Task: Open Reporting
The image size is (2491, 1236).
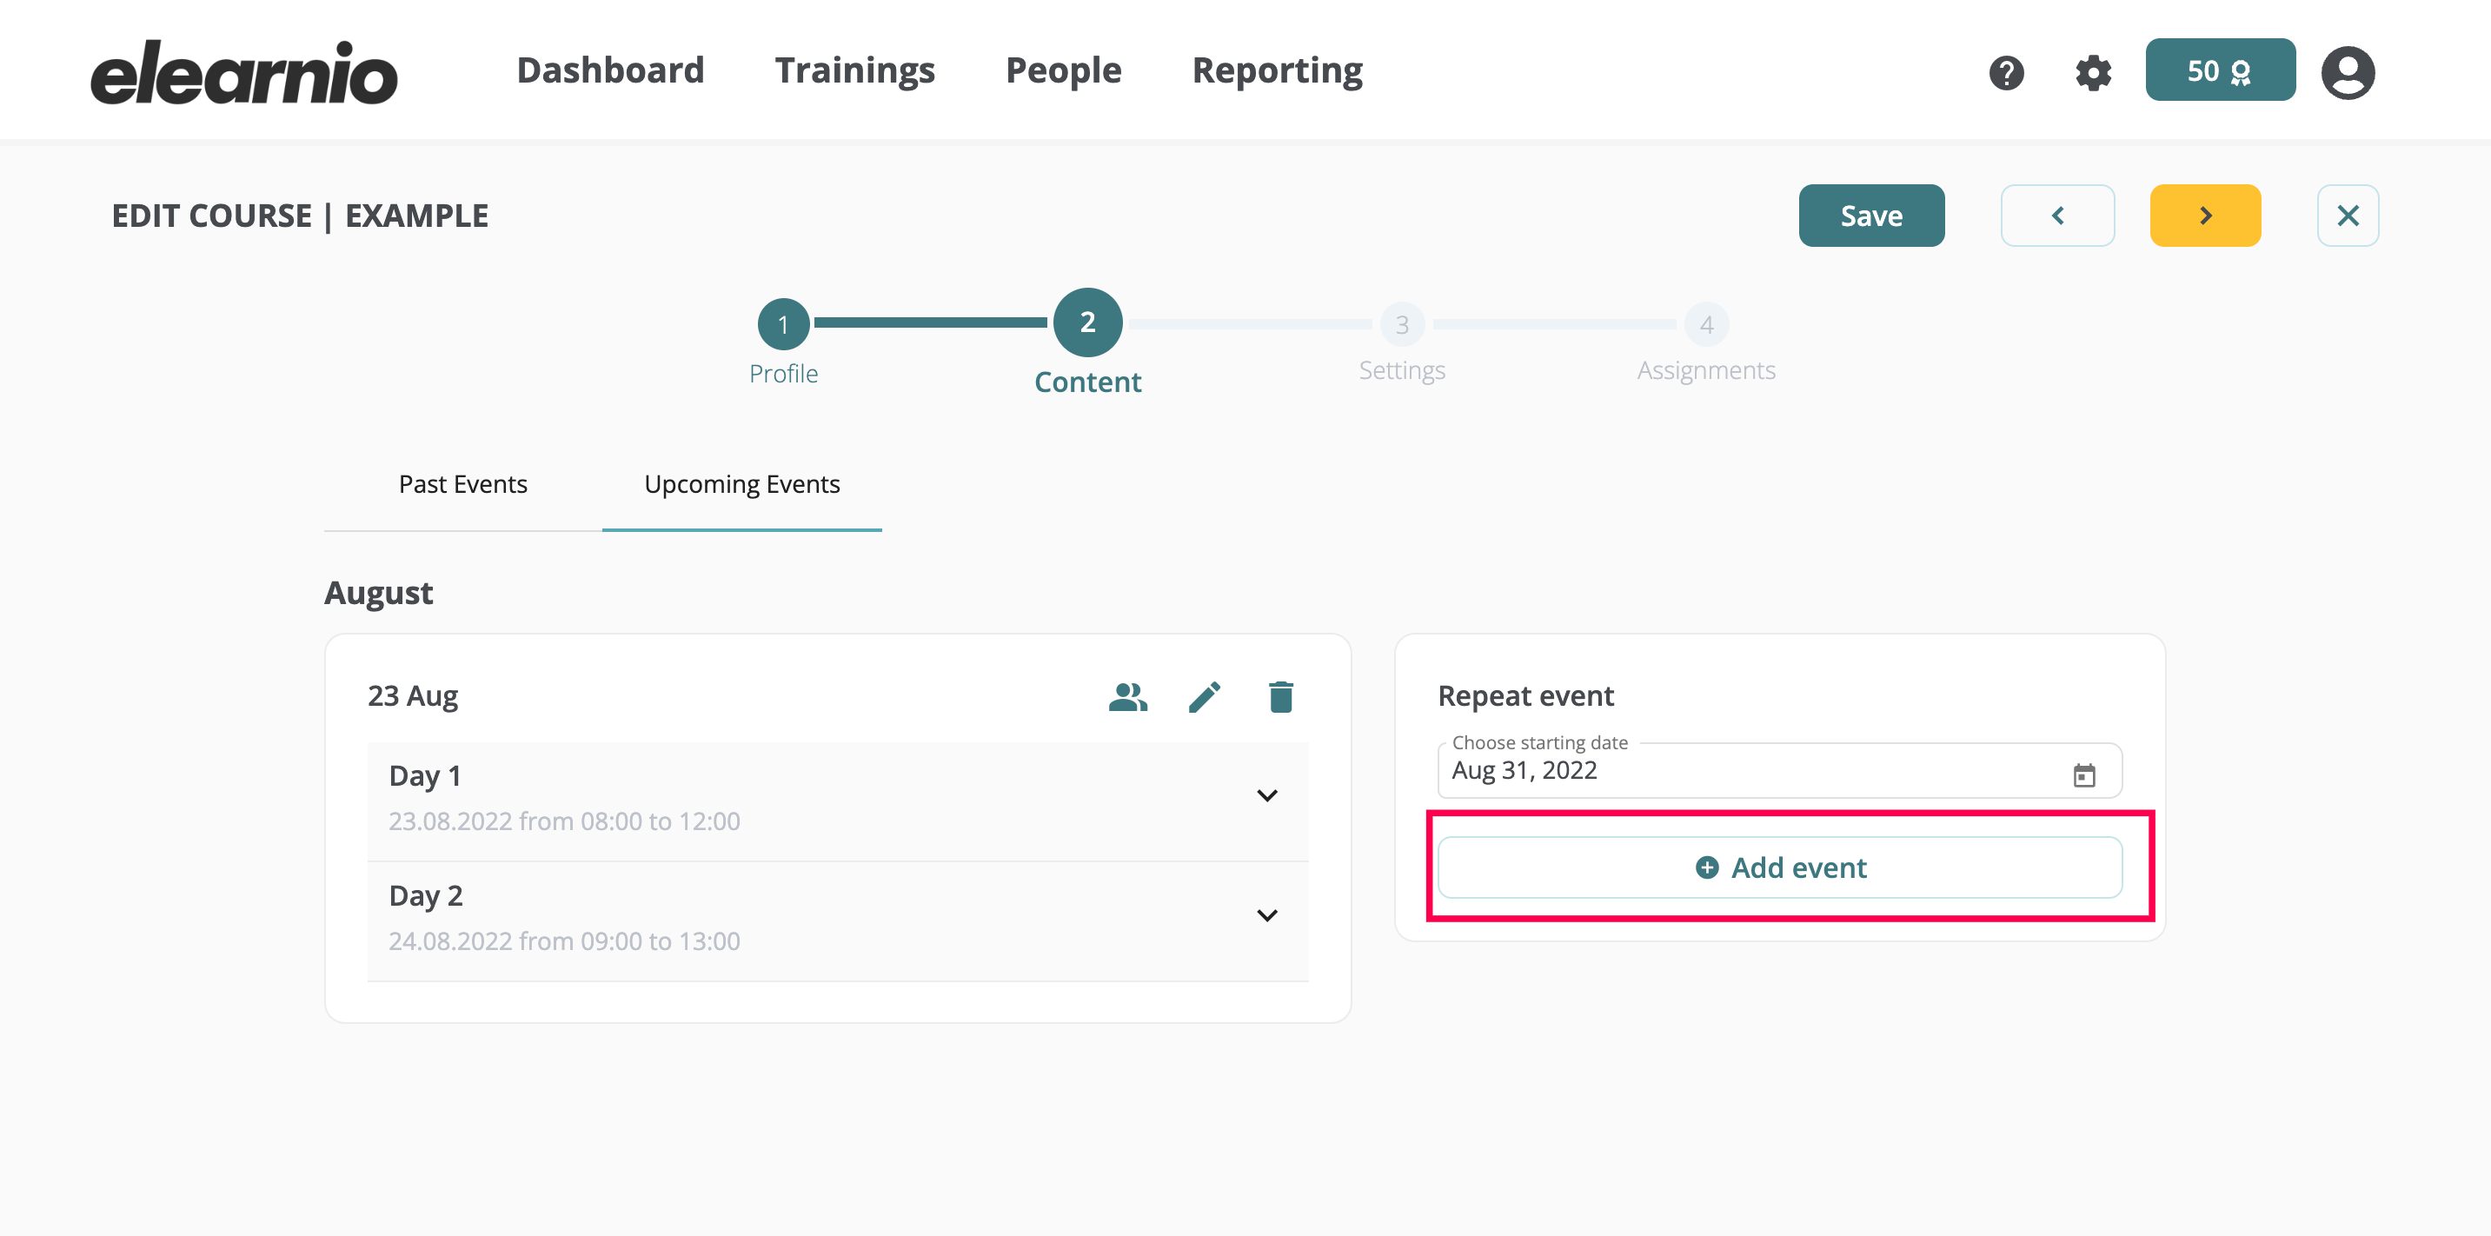Action: [1278, 70]
